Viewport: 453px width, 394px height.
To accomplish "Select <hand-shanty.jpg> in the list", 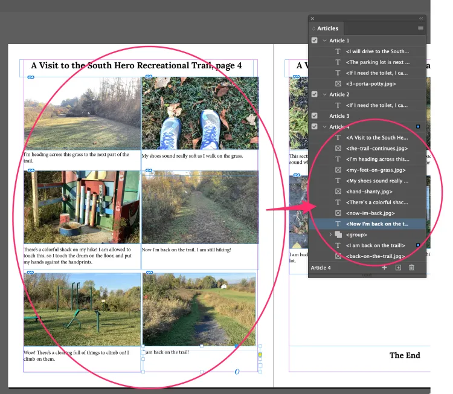I will coord(368,192).
